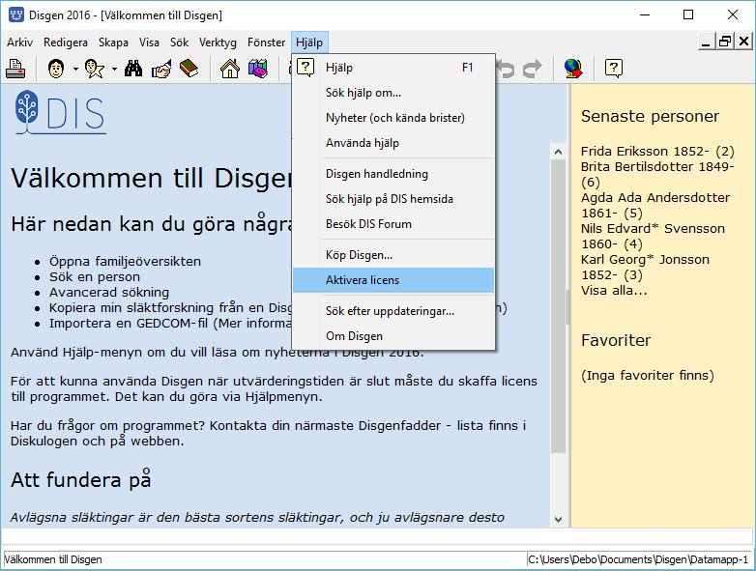Open dropdown arrow next to star icon

point(114,69)
